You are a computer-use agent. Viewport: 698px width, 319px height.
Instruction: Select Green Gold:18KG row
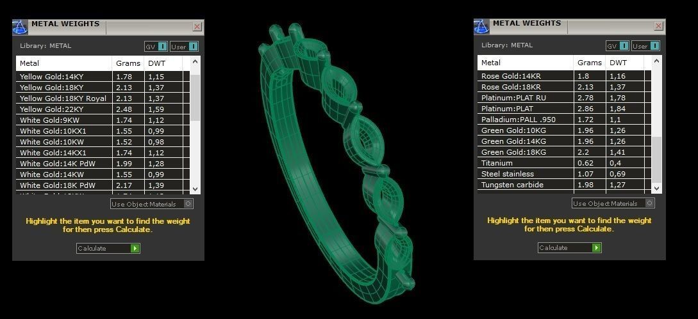[x=565, y=152]
